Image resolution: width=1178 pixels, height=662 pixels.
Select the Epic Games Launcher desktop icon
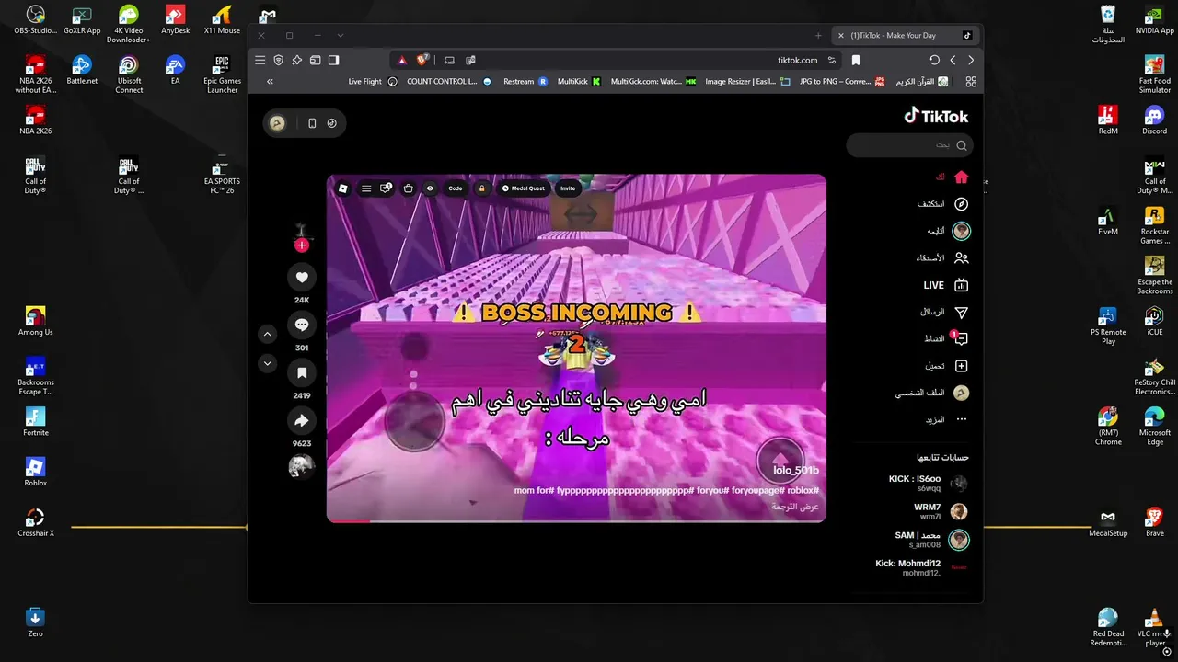click(222, 74)
